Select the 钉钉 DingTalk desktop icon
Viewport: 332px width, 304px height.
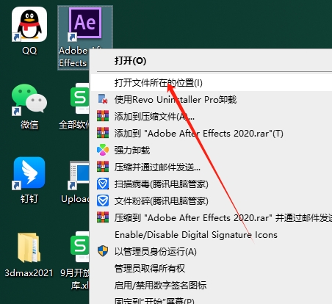tap(29, 173)
